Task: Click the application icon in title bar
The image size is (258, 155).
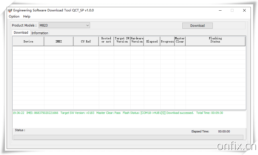Action: [x=10, y=11]
